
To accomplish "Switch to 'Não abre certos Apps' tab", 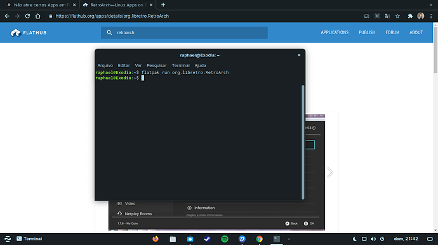I will click(41, 5).
